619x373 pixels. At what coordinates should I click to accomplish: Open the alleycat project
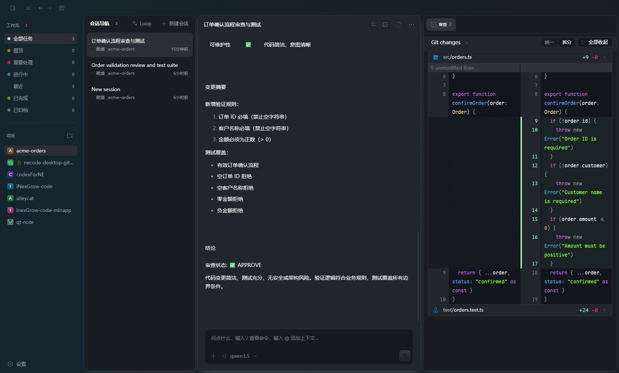click(x=41, y=198)
